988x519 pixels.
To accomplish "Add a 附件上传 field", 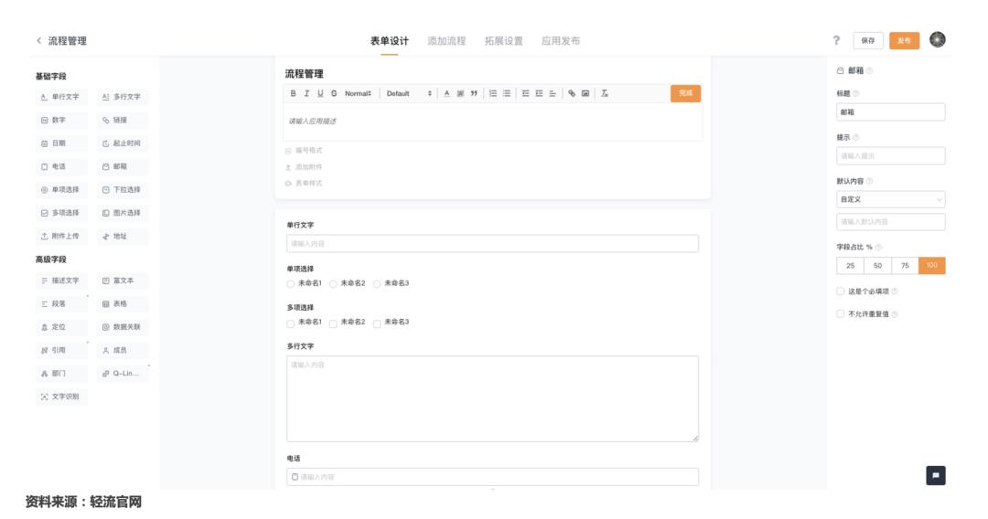I will tap(61, 237).
